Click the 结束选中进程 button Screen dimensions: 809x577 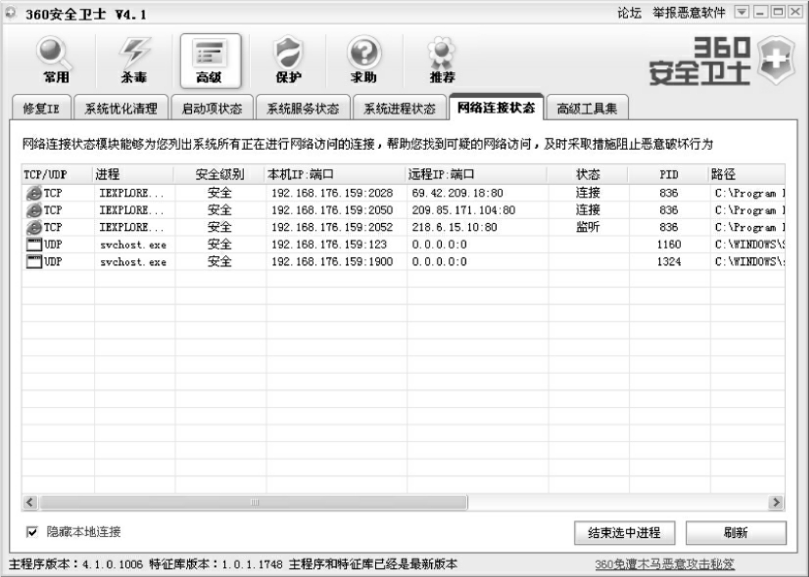pyautogui.click(x=624, y=533)
